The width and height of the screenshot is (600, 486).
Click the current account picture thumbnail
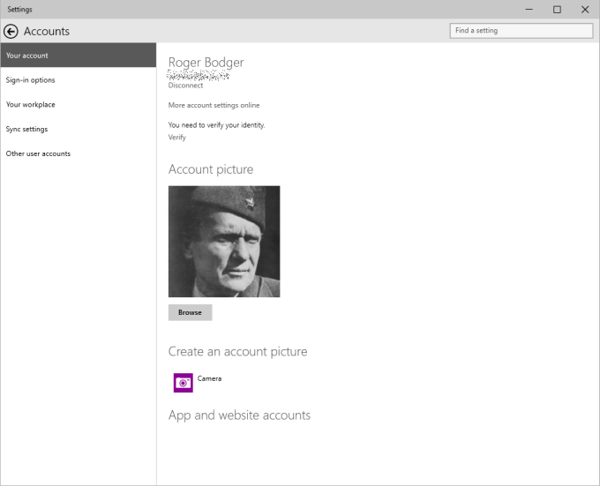tap(224, 241)
